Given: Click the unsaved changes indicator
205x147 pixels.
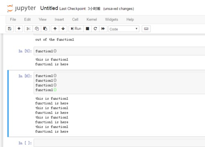Looking at the screenshot, I should tap(119, 9).
